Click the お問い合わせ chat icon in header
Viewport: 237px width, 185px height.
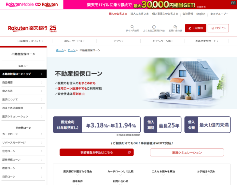[x=175, y=27]
